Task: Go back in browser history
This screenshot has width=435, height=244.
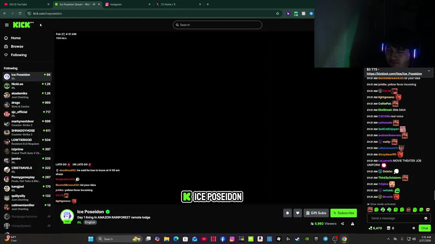Action: click(4, 14)
